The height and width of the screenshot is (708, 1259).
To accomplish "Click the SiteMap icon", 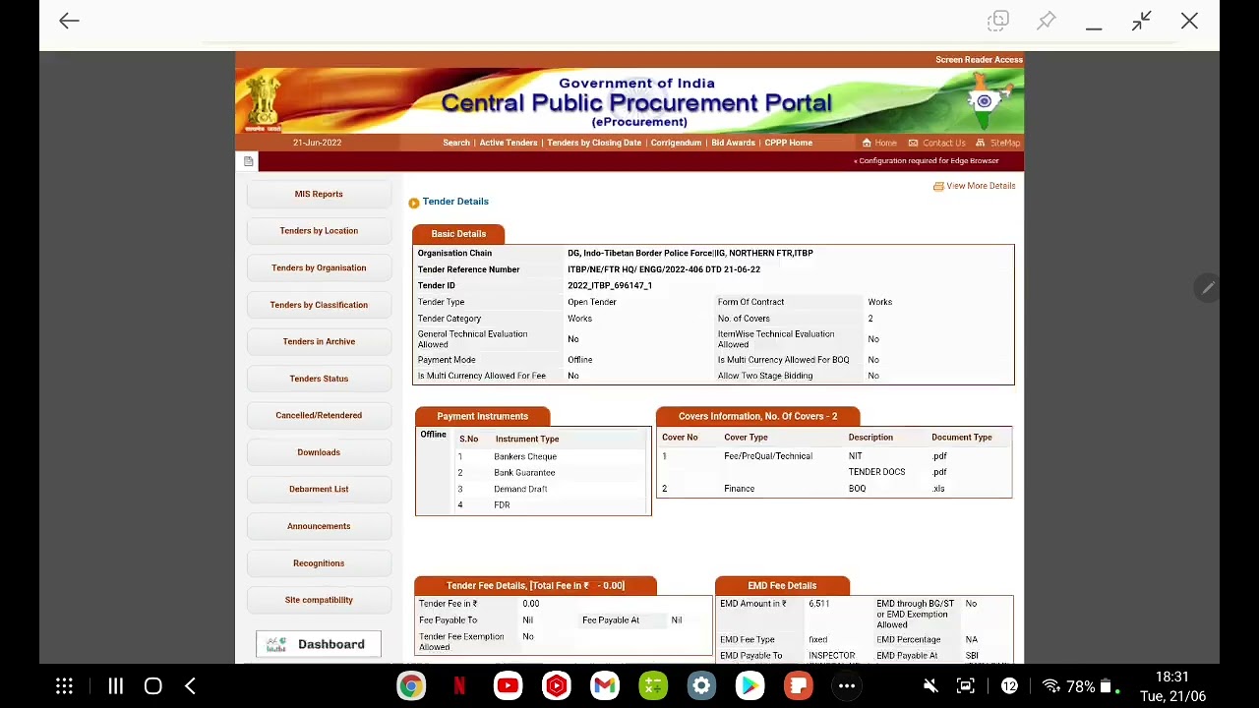I will [980, 143].
